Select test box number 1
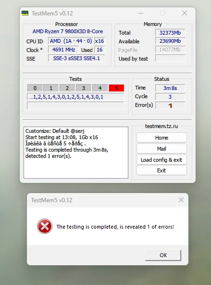This screenshot has width=211, height=285. pyautogui.click(x=51, y=88)
